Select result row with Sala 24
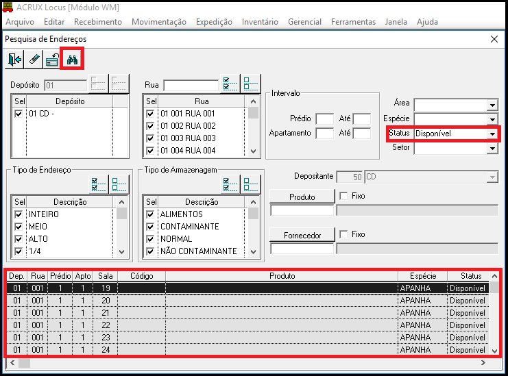Screen dimensions: 508x376 [247, 350]
